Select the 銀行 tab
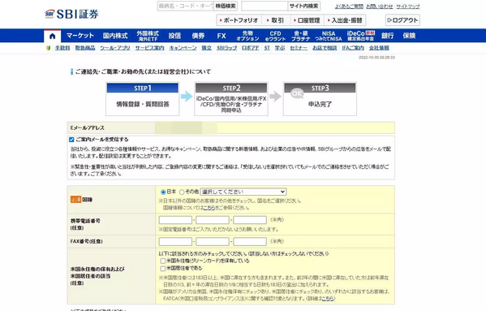 click(388, 36)
